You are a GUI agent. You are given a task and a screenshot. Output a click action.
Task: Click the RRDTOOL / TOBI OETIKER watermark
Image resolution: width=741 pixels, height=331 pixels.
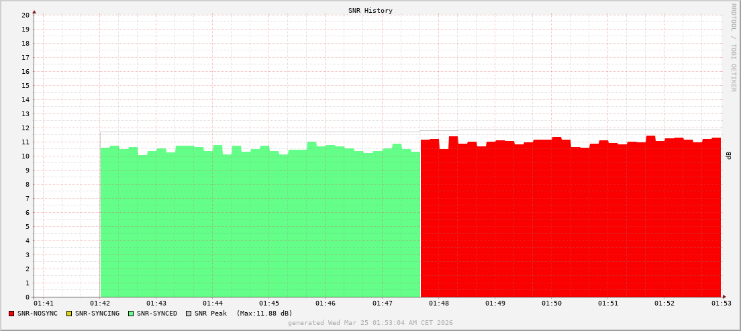click(733, 48)
